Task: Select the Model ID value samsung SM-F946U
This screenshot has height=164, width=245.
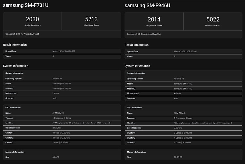Action: coord(183,89)
